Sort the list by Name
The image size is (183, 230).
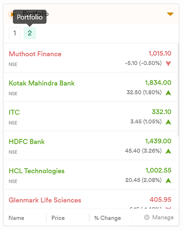[x=17, y=218]
